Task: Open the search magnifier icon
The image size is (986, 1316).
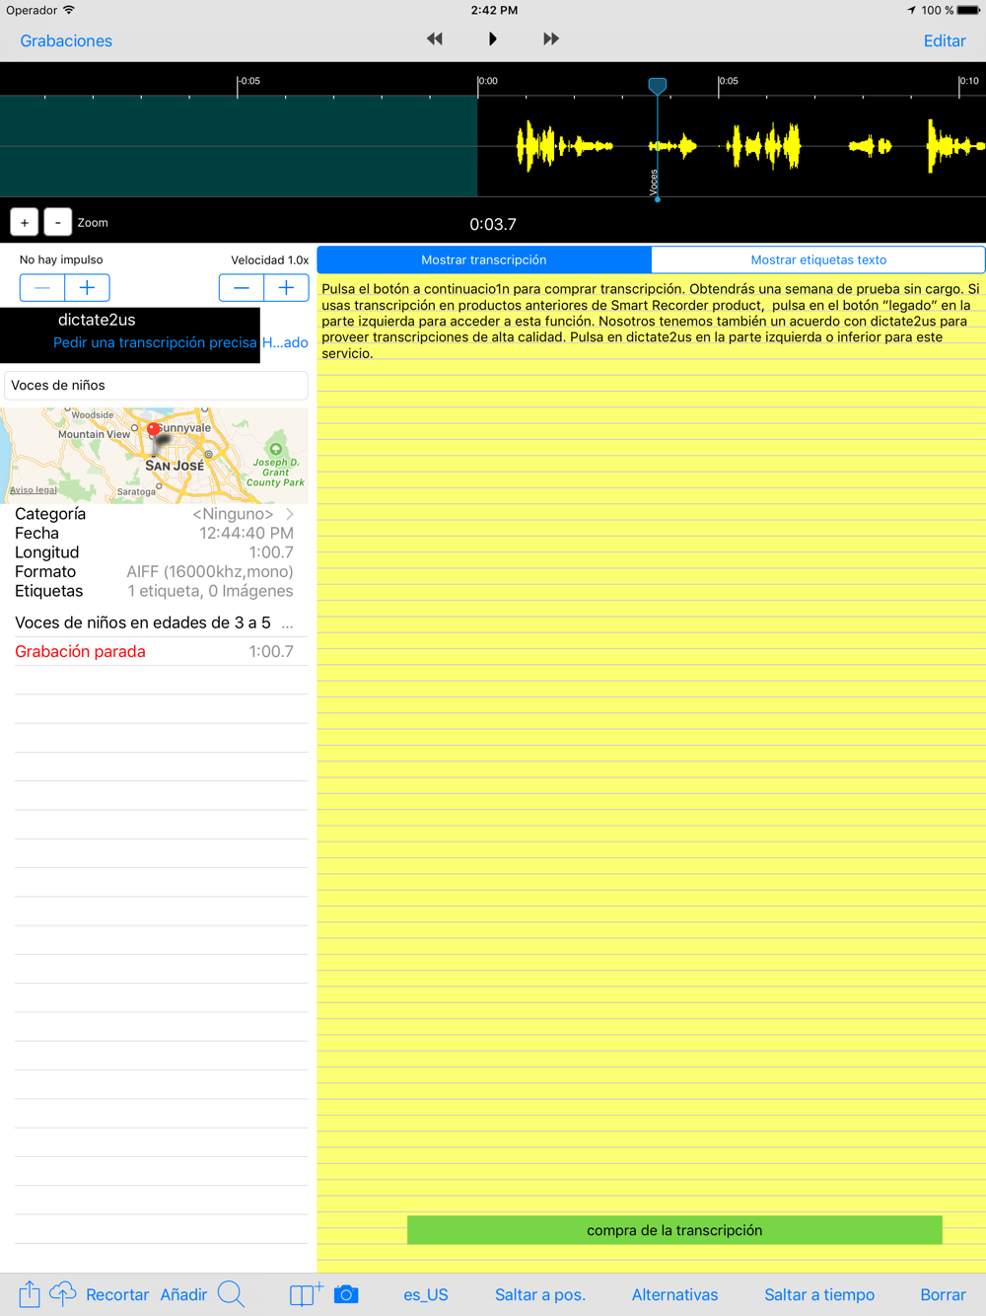Action: (231, 1294)
